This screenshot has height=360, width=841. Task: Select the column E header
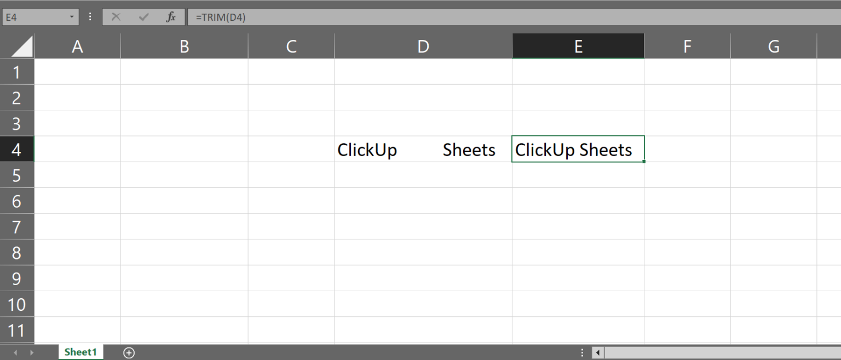pyautogui.click(x=578, y=46)
